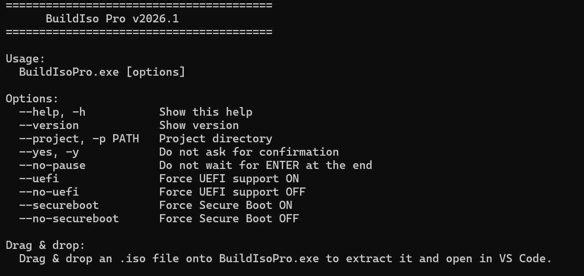Click 'Do not ask for confirmation' text

point(249,152)
